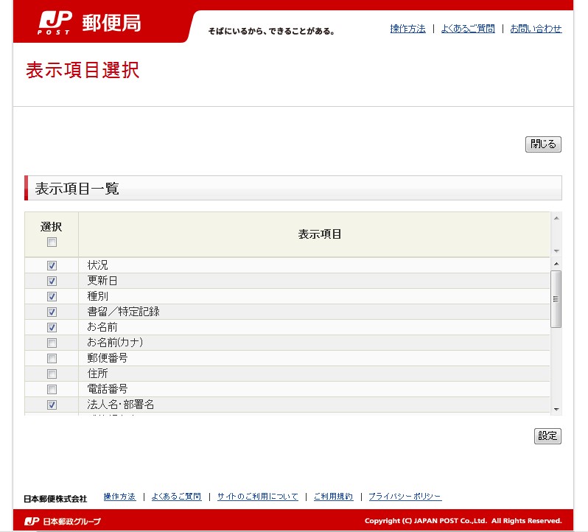Open 操作方法 link in header
Screen dimensions: 588x532
point(407,29)
